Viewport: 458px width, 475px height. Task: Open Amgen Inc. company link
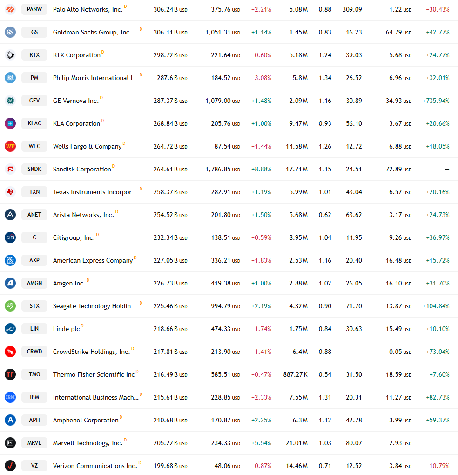69,283
